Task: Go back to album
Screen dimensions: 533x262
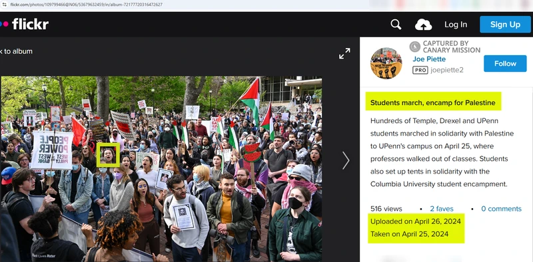Action: (x=16, y=51)
